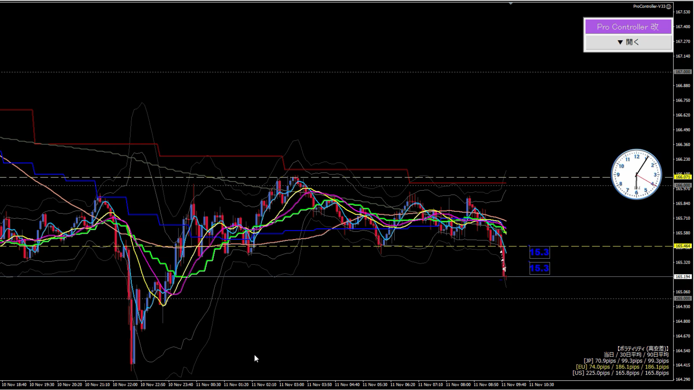This screenshot has width=694, height=390.
Task: Click the 11 Nov 09:40 time axis label
Action: [514, 385]
